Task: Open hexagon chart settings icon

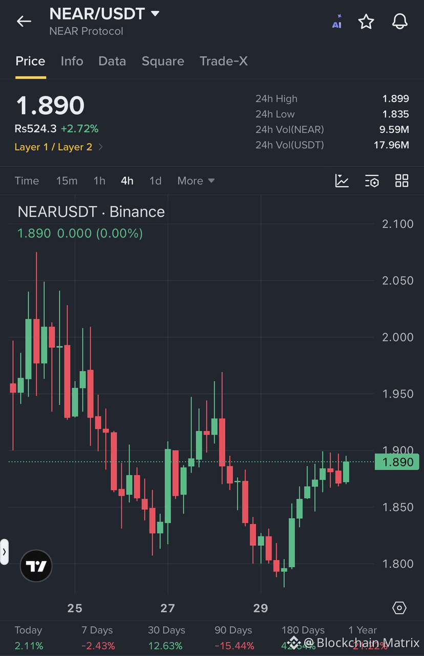Action: (x=399, y=608)
